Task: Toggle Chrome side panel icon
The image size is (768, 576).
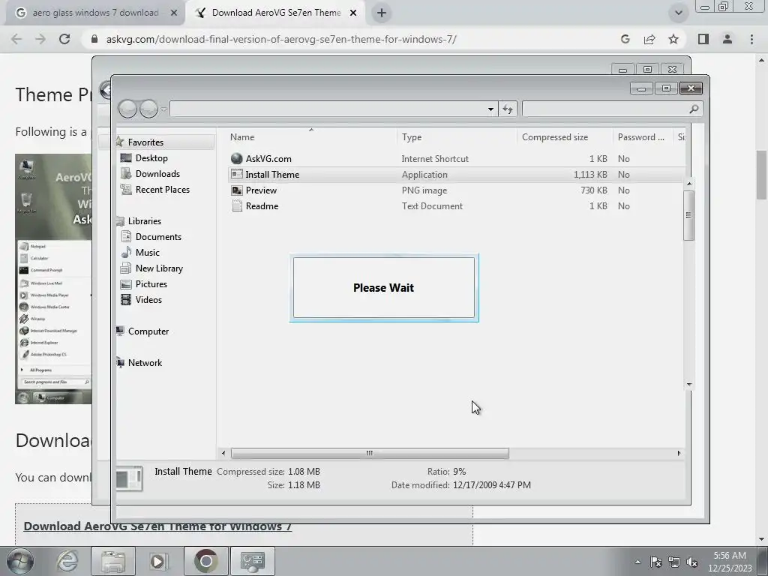Action: pos(703,39)
